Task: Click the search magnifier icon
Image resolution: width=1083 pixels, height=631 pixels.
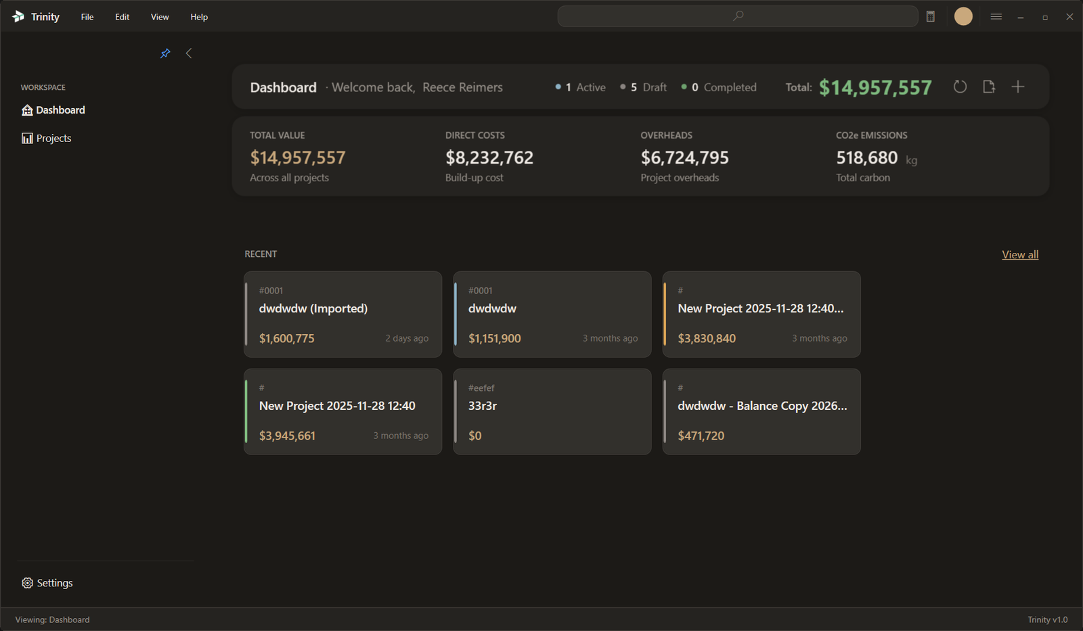Action: tap(738, 16)
